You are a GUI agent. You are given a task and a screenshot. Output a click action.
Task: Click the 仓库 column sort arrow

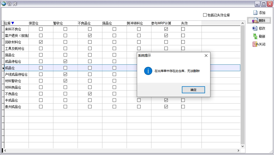click(13, 23)
